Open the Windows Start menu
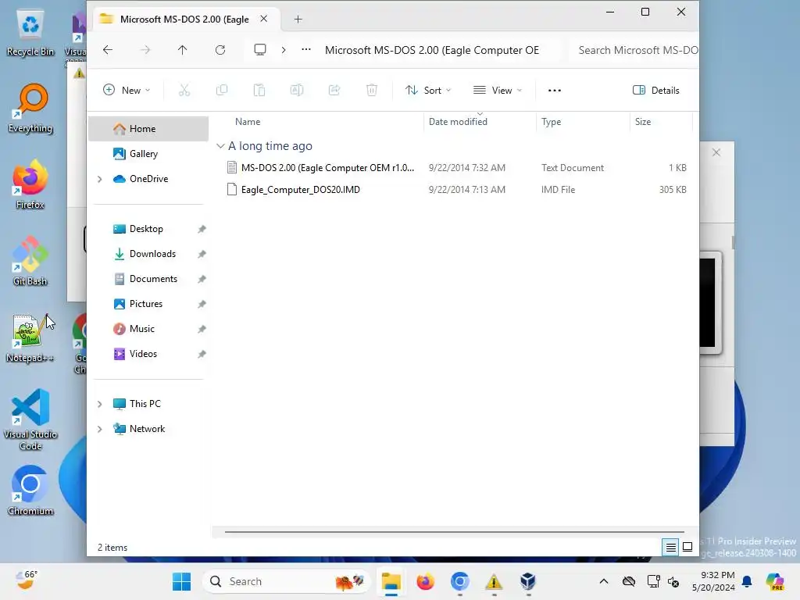The height and width of the screenshot is (600, 800). tap(181, 581)
